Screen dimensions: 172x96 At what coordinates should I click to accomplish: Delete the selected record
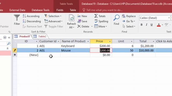pos(83,26)
